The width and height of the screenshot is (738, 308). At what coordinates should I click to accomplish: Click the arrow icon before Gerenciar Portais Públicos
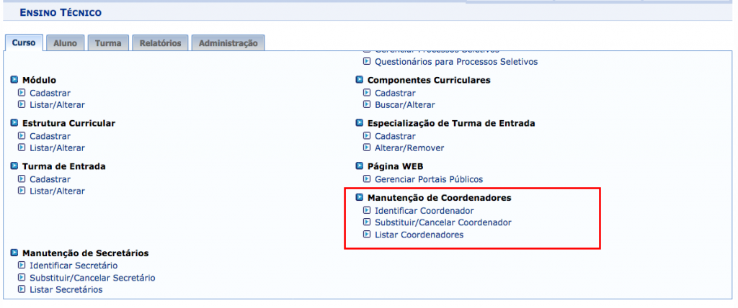tap(367, 179)
